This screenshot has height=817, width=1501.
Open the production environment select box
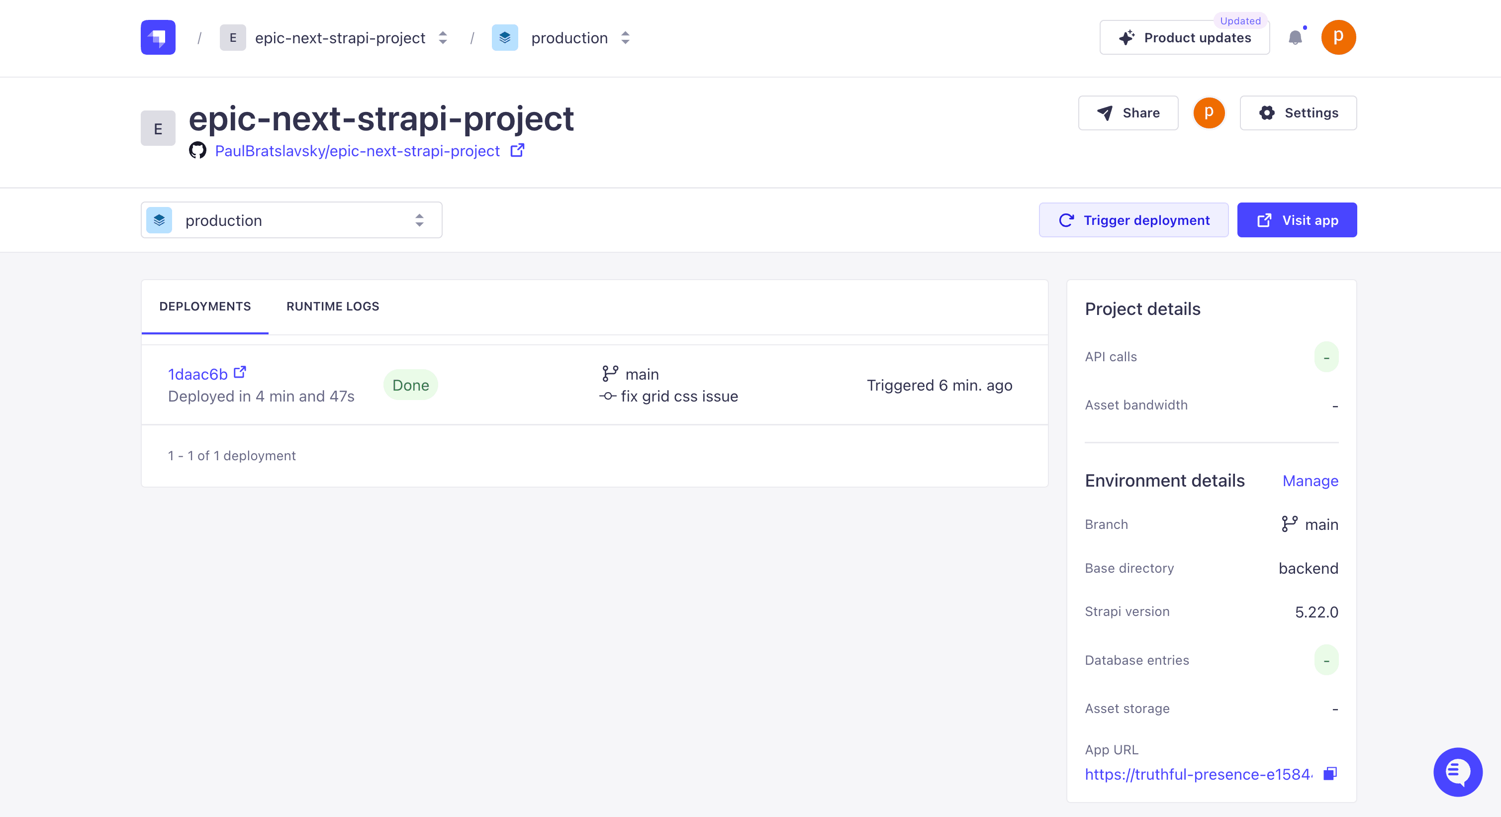point(291,220)
